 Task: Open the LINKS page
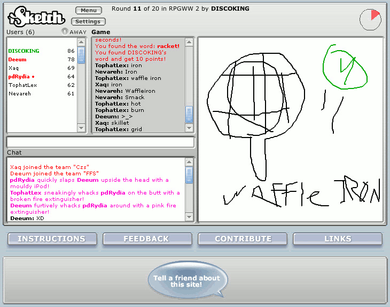(x=338, y=239)
